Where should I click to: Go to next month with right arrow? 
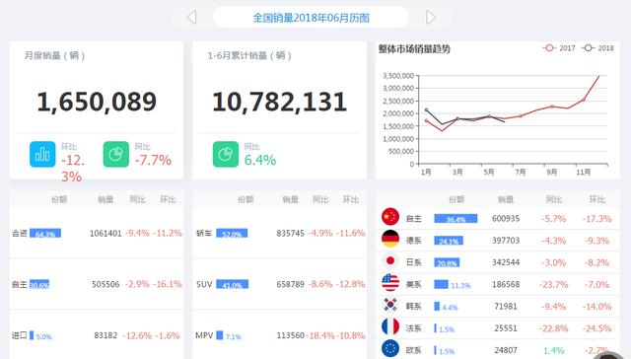pos(430,18)
